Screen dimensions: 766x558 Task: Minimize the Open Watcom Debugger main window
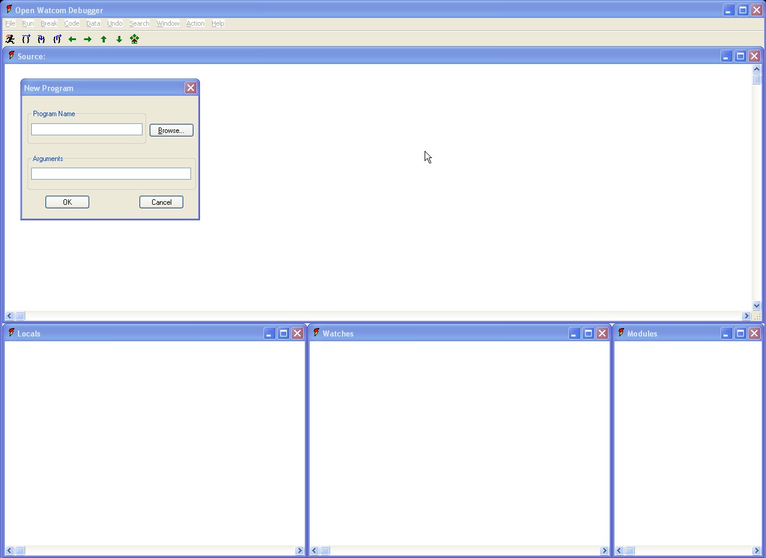[x=729, y=10]
